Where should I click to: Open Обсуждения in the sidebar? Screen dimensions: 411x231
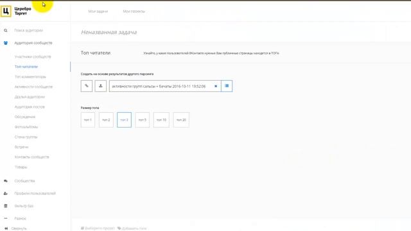pyautogui.click(x=25, y=117)
